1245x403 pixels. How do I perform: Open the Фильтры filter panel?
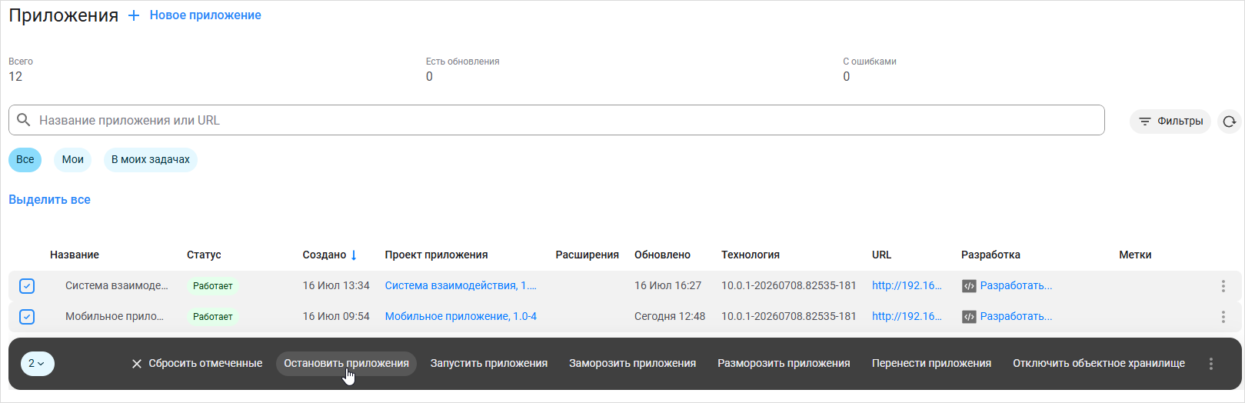1170,122
